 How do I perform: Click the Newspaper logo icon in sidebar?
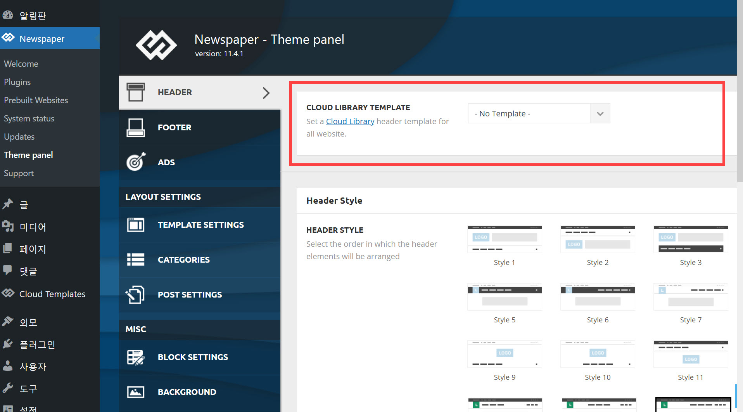point(8,38)
